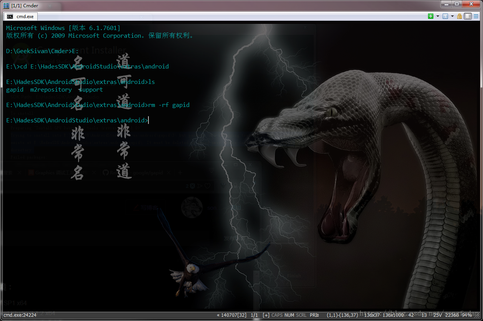Click the active console number icon
The width and height of the screenshot is (483, 321).
[445, 16]
